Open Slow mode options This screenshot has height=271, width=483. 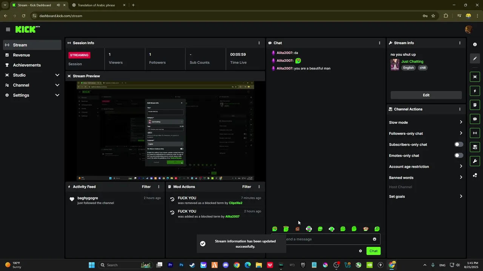tap(426, 122)
